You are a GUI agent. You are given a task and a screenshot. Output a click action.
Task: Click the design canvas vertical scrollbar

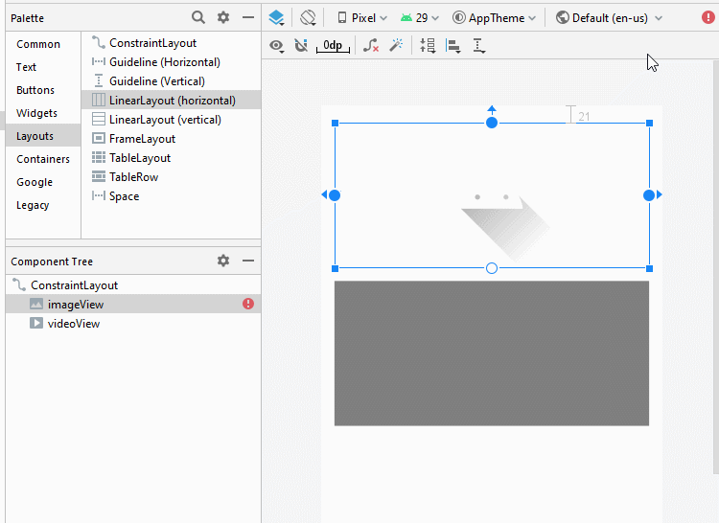click(716, 267)
